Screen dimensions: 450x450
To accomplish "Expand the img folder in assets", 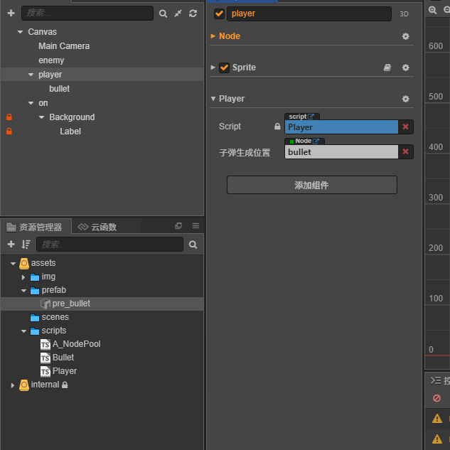I will tap(23, 277).
